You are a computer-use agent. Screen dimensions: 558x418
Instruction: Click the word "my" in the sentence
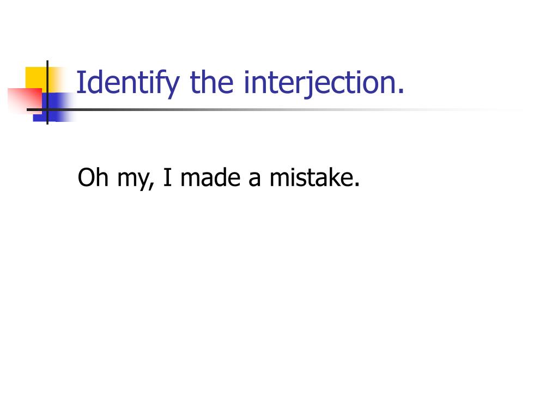pyautogui.click(x=134, y=180)
